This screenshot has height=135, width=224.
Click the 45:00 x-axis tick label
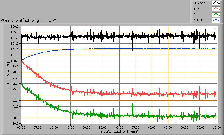coord(168,127)
